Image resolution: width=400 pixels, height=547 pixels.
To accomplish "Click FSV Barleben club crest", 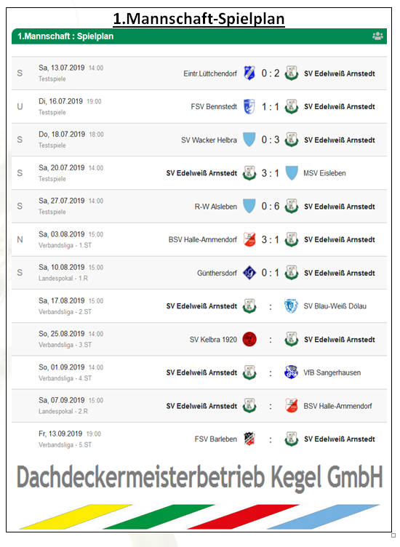I will (x=249, y=439).
